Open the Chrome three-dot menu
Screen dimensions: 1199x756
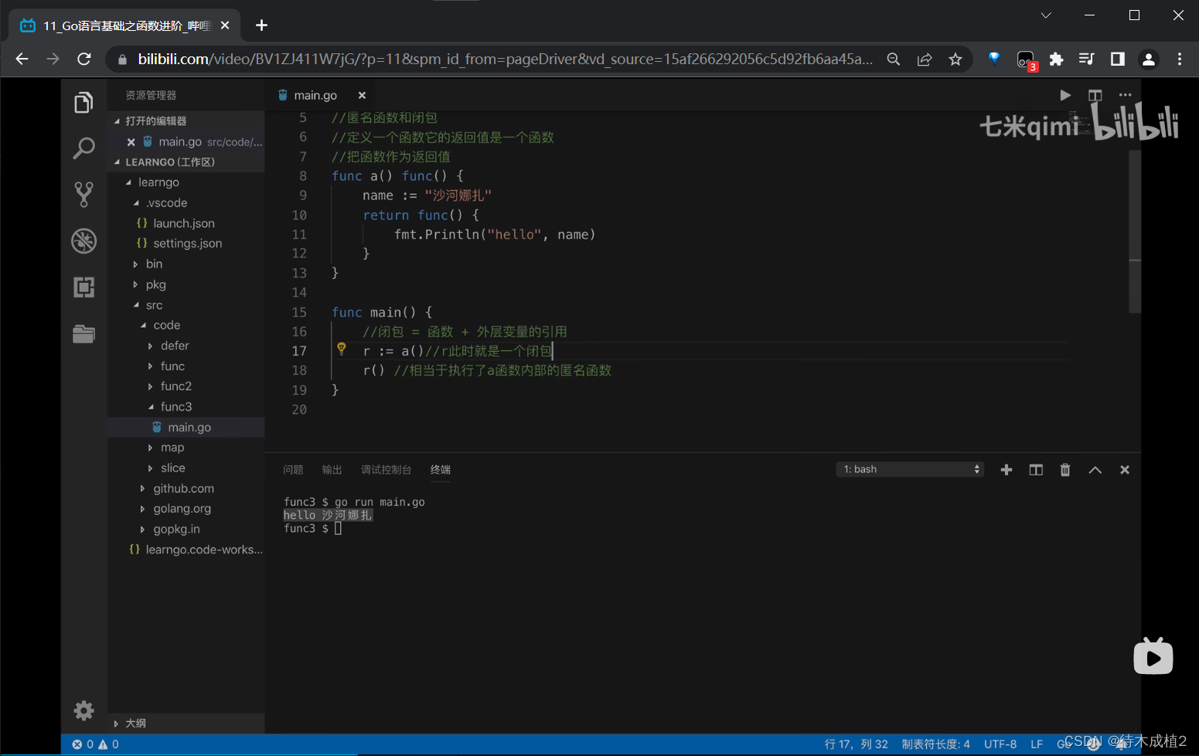pyautogui.click(x=1179, y=59)
